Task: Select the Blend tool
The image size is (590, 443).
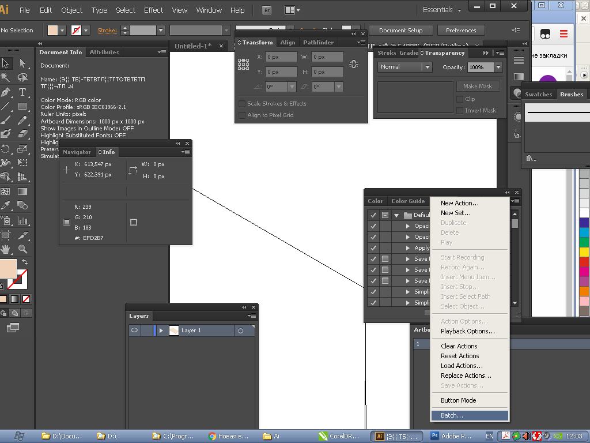Action: coord(22,205)
